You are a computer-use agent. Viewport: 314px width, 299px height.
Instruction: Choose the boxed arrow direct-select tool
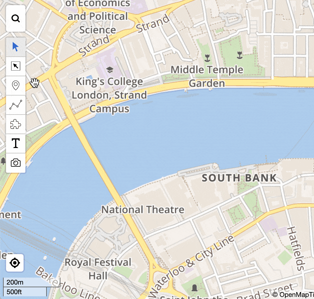tap(16, 66)
